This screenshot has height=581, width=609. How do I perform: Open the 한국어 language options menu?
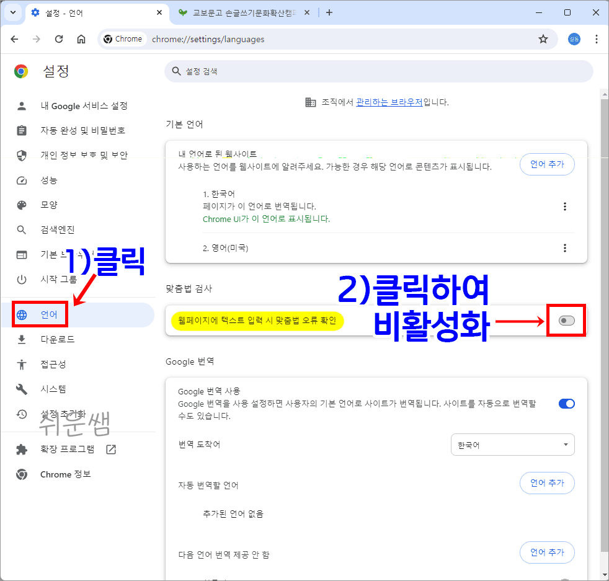(565, 206)
